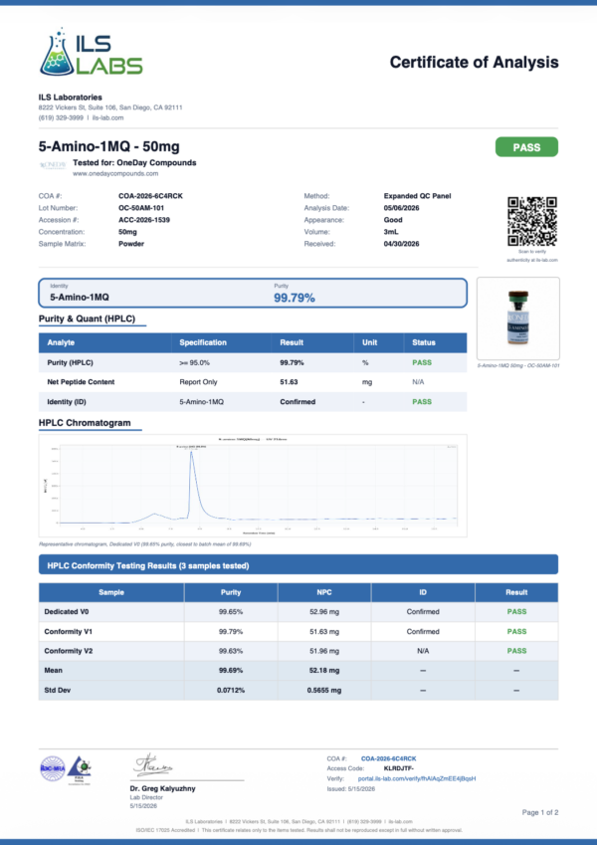Select the 51.96 mg NPC cell
The height and width of the screenshot is (845, 597).
coord(323,651)
